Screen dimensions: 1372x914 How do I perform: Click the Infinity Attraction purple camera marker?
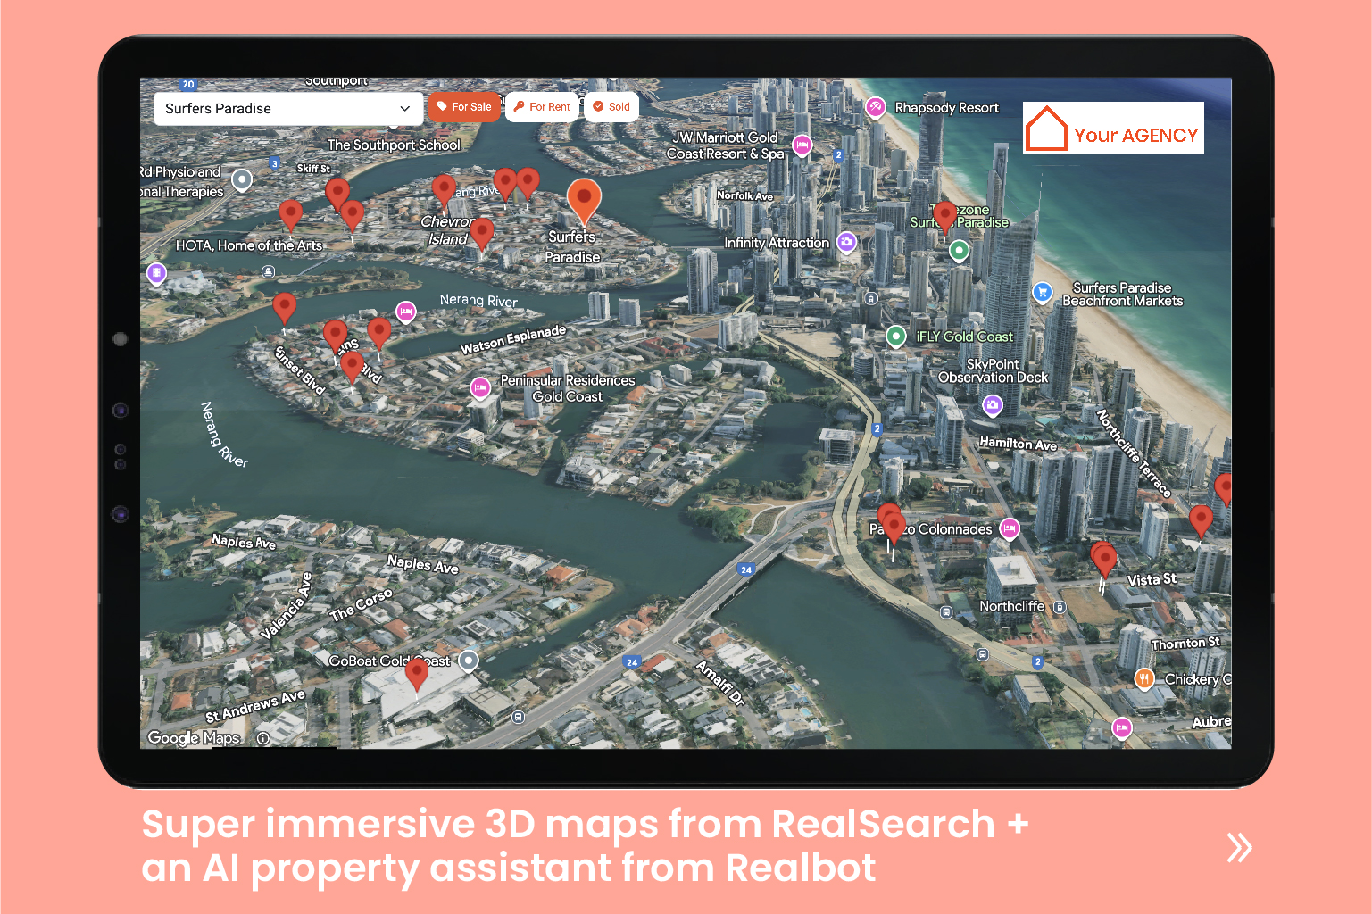(847, 242)
